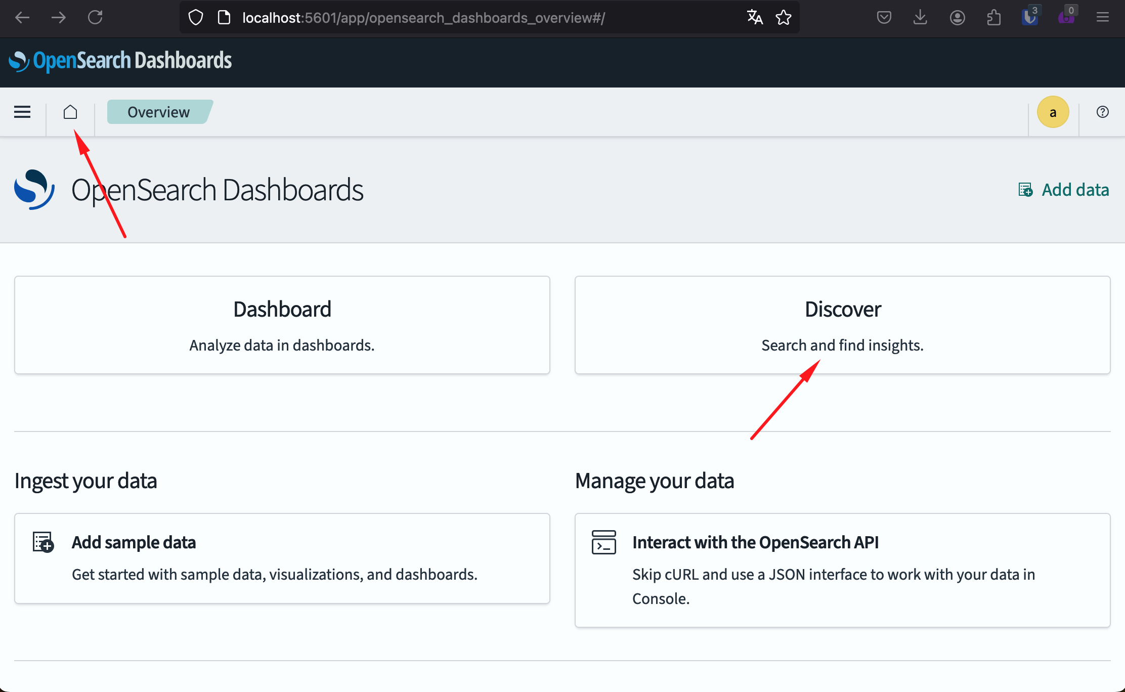
Task: Select the Overview breadcrumb
Action: pyautogui.click(x=159, y=112)
